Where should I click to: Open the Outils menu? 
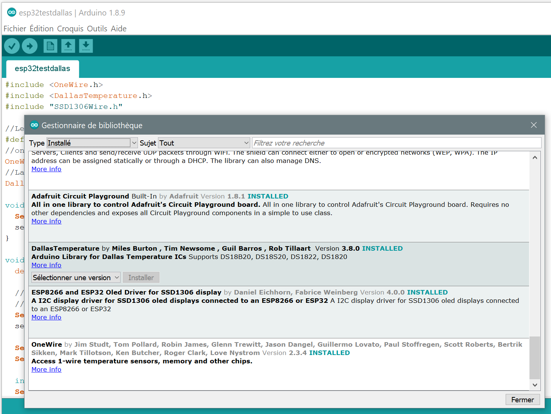click(x=97, y=29)
